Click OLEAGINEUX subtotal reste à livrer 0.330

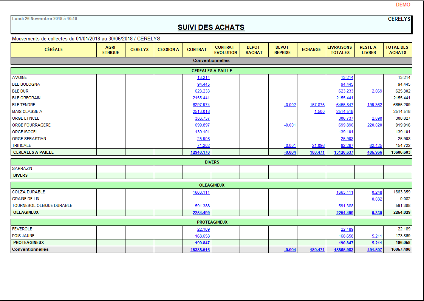pyautogui.click(x=376, y=213)
